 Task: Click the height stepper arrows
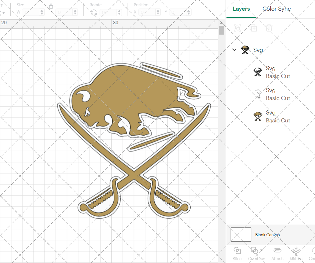pos(75,12)
